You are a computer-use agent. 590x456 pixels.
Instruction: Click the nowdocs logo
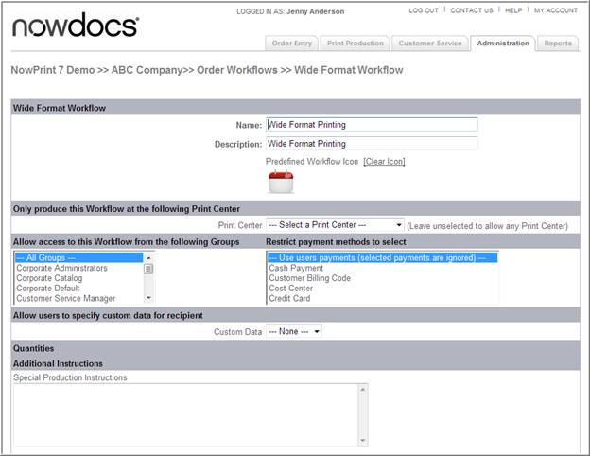pos(76,26)
